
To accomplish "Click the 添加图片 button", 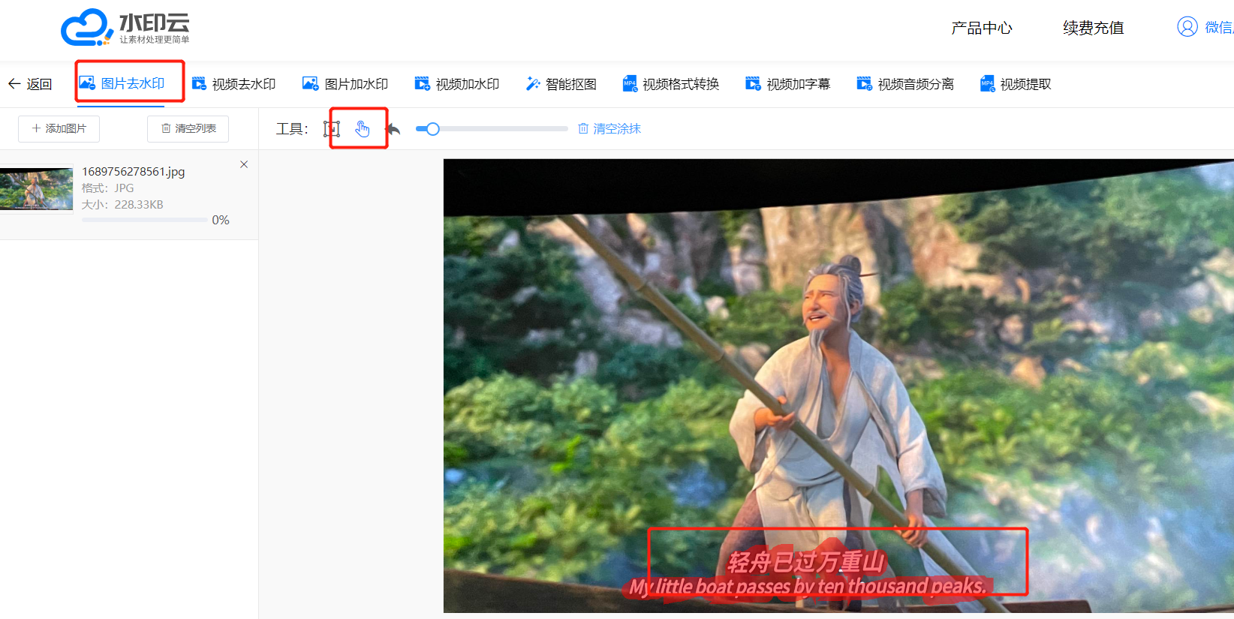I will coord(59,128).
